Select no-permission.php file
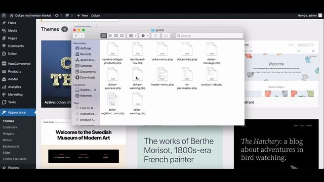324x182 pixels. tap(187, 78)
